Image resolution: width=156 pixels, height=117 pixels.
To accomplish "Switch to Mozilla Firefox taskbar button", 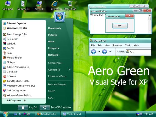I will (x=47, y=114).
